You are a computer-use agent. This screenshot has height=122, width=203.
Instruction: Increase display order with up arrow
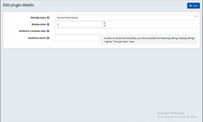tap(104, 23)
